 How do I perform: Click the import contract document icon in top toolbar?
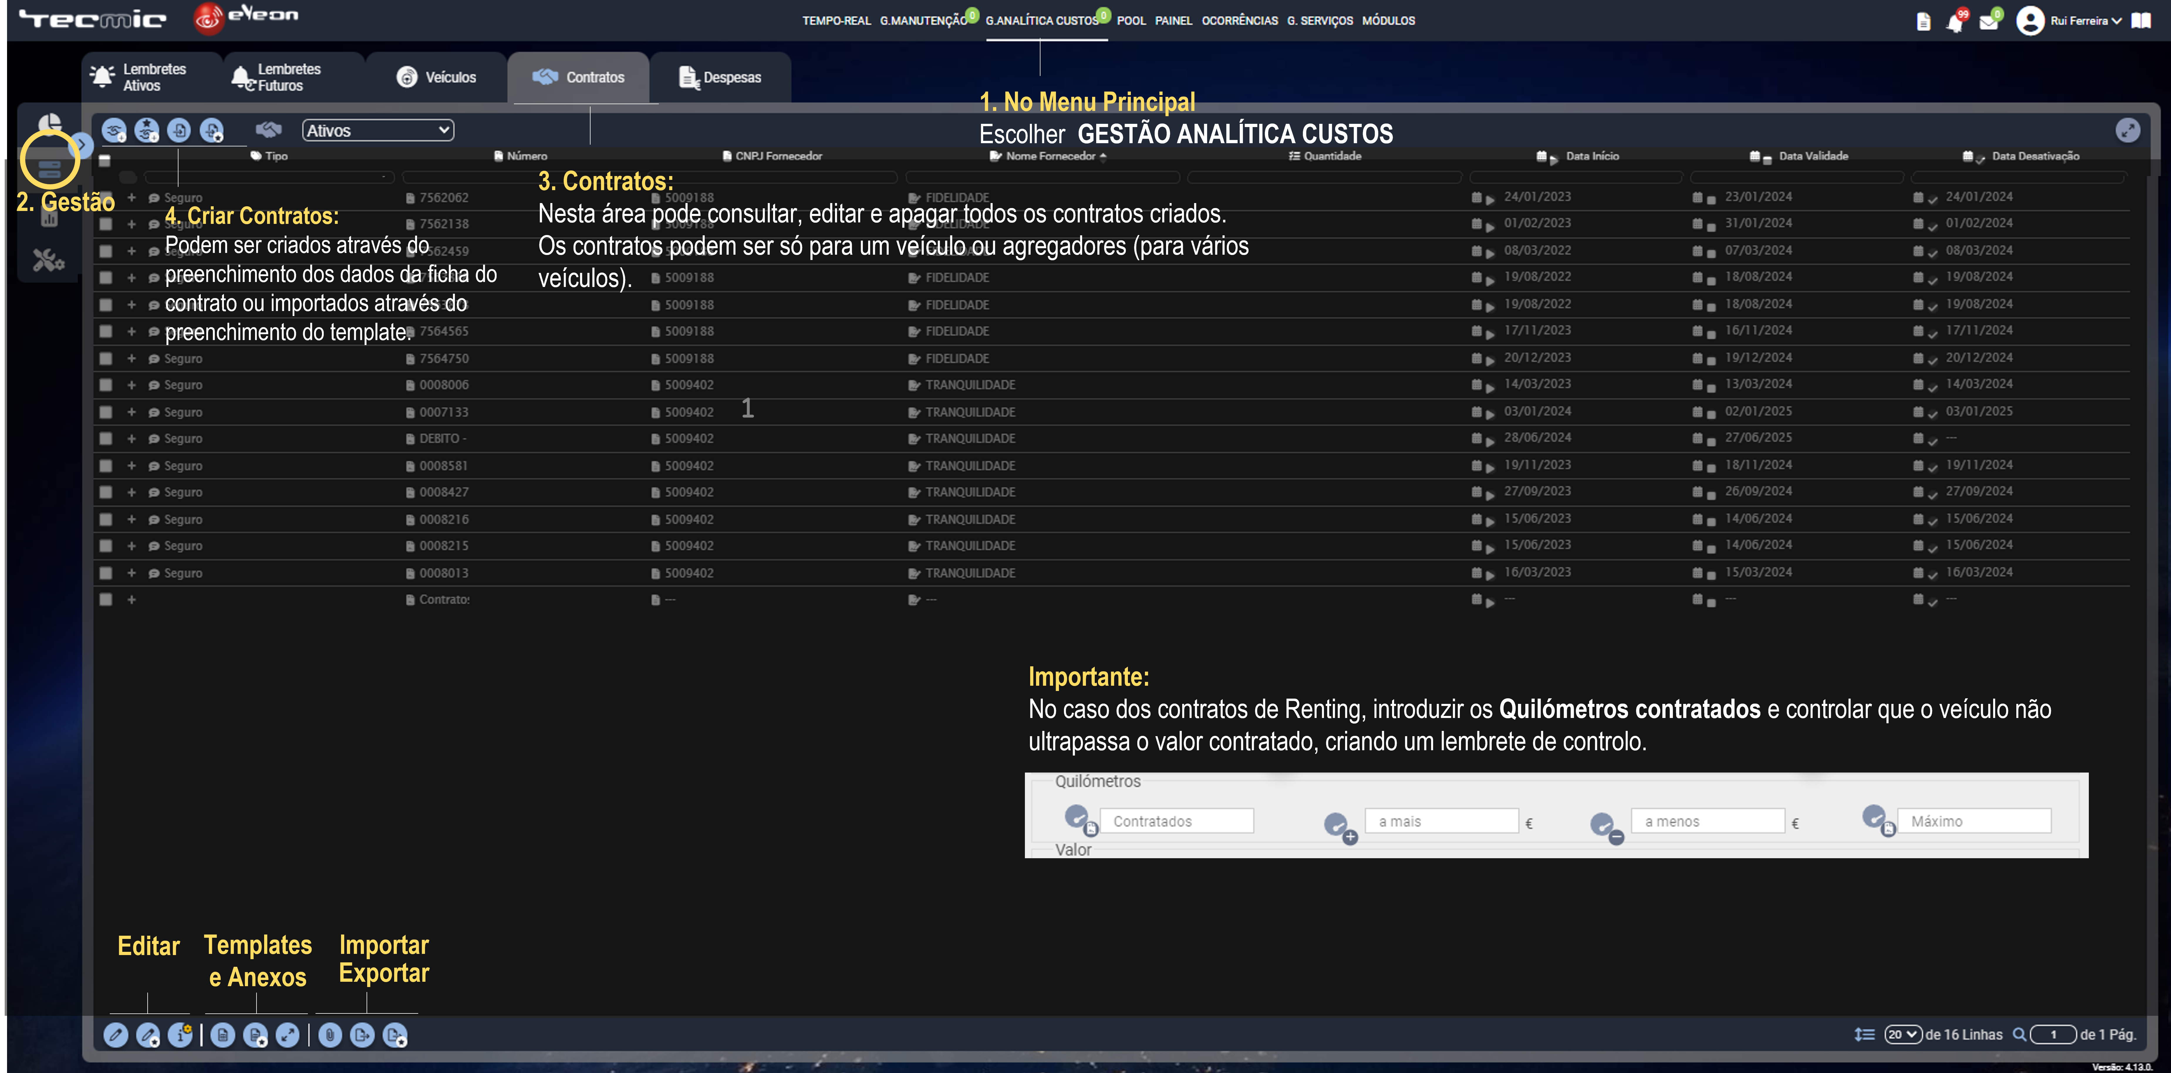(179, 131)
